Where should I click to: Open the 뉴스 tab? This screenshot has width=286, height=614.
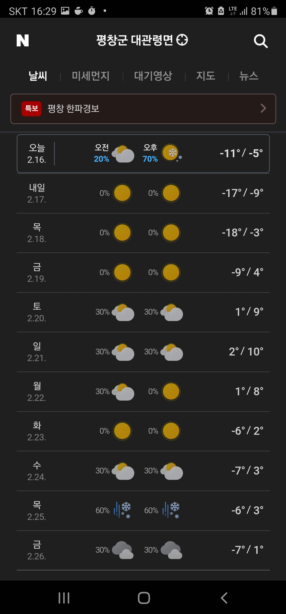coord(249,76)
